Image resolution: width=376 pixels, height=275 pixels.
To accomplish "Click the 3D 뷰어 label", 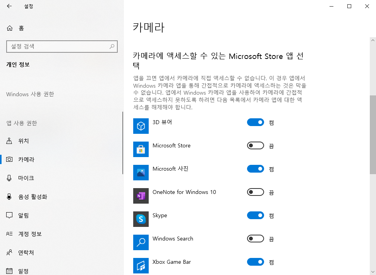I will point(162,122).
